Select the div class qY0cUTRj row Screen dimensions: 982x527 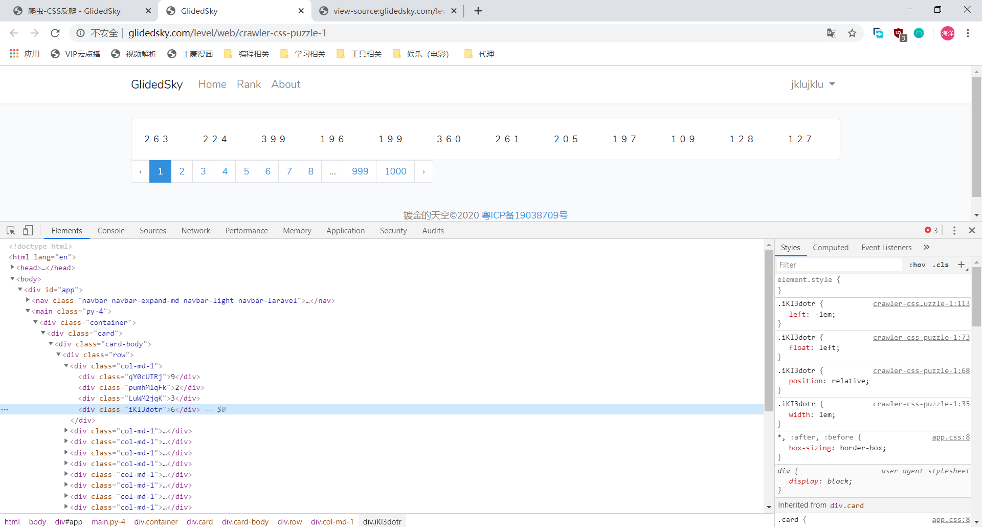click(139, 377)
